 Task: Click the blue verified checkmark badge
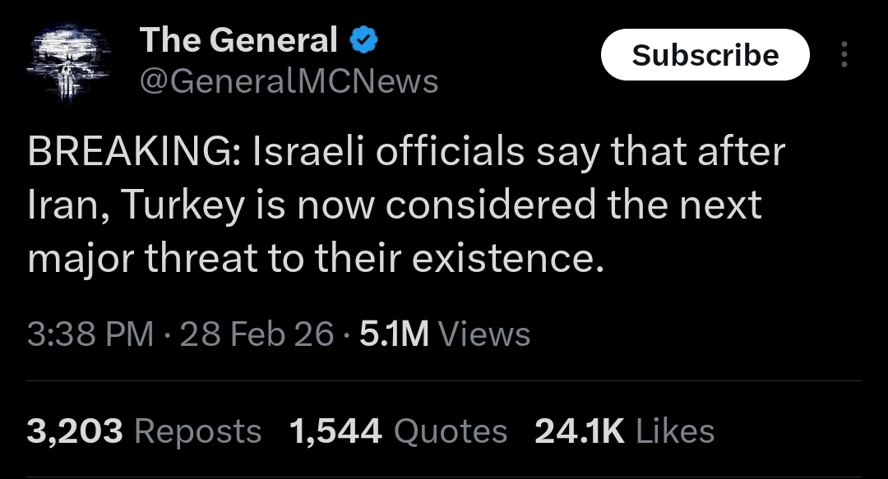tap(363, 41)
